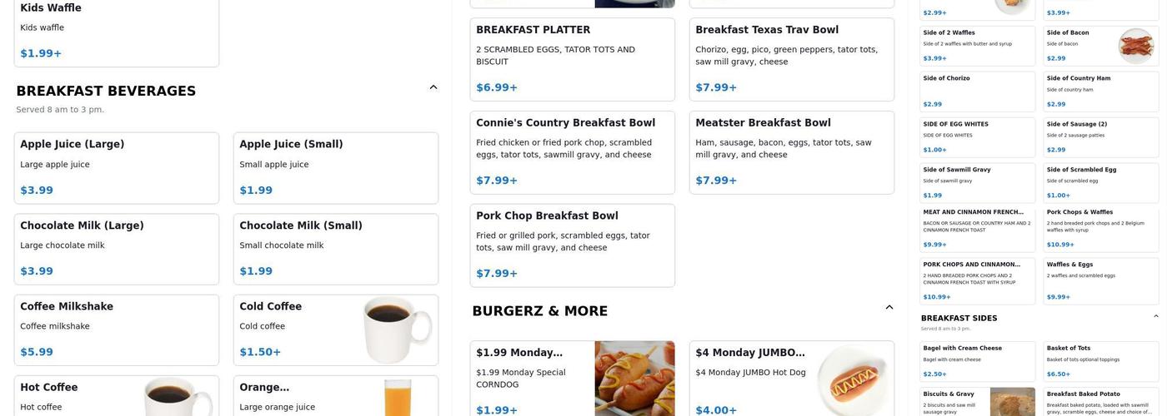The image size is (1167, 416).
Task: Select the Kids Waffle $1.99+ price
Action: point(41,53)
